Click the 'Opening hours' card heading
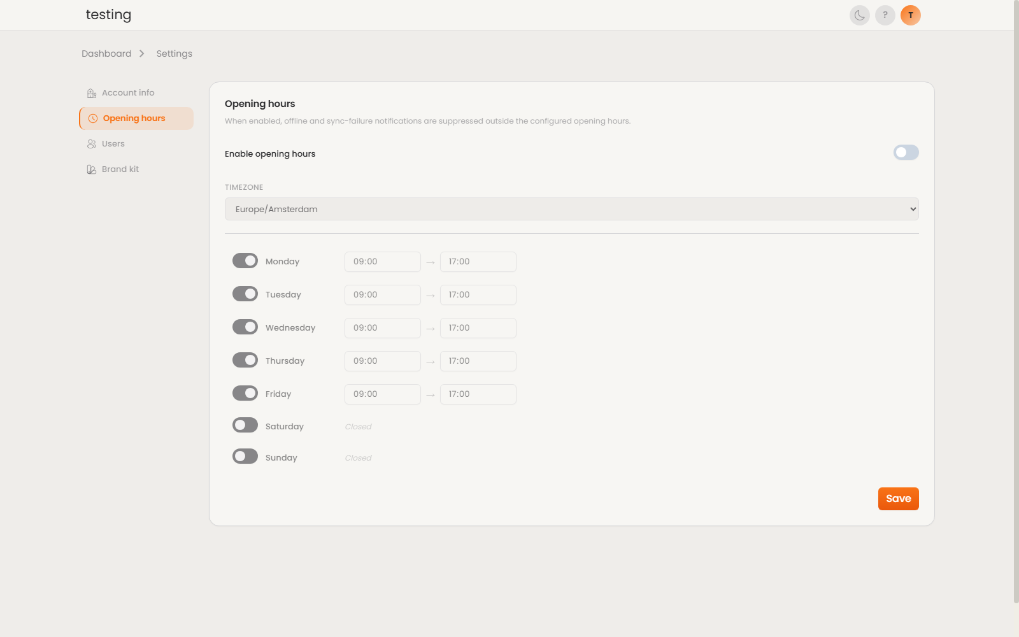Viewport: 1019px width, 637px height. tap(260, 104)
